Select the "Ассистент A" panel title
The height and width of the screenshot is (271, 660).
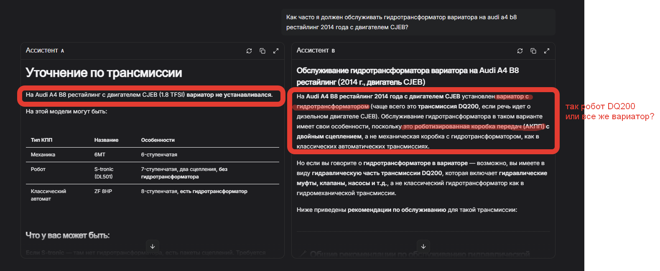tap(45, 50)
